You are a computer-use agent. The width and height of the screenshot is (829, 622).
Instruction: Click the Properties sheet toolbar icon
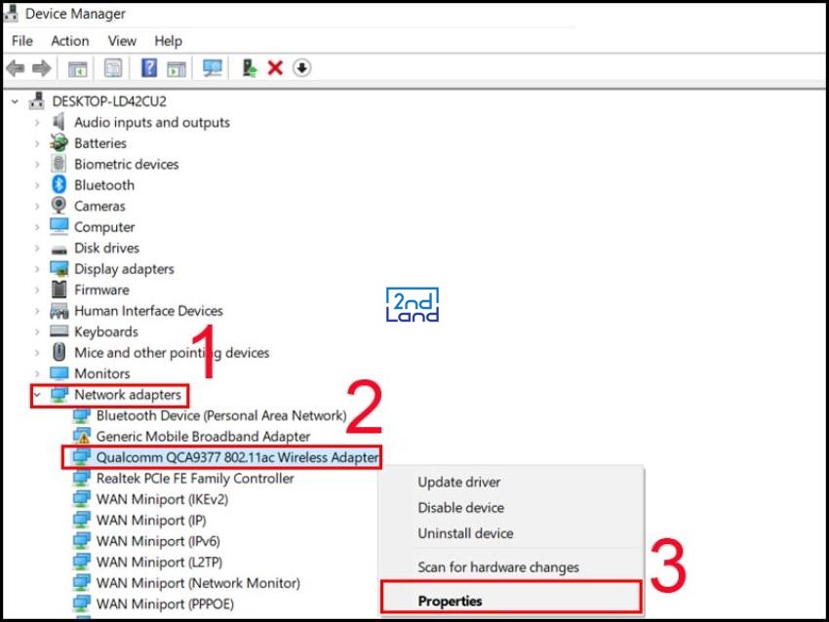pos(113,67)
